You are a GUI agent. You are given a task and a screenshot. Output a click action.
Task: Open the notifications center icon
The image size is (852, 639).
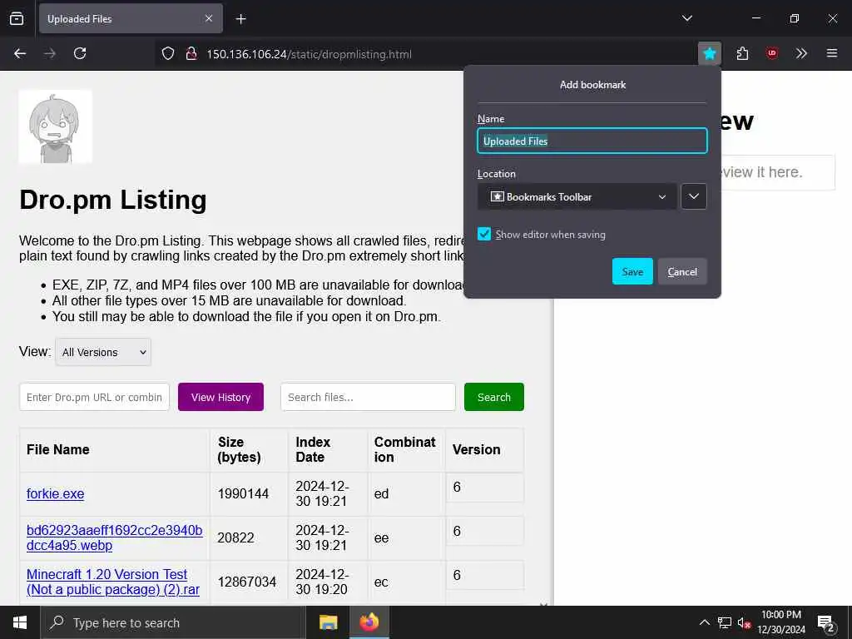point(825,622)
